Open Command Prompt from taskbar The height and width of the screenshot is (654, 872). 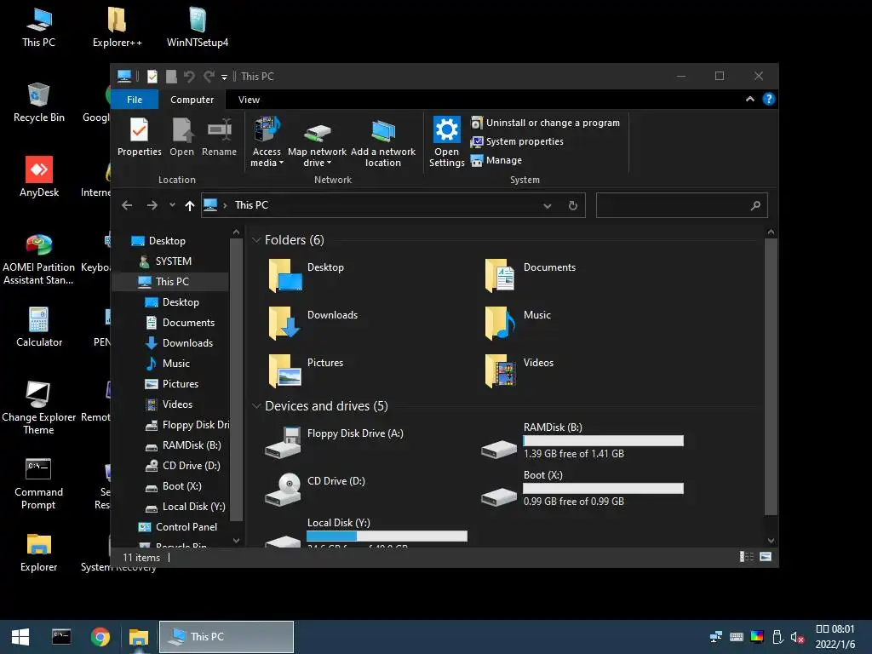(61, 637)
